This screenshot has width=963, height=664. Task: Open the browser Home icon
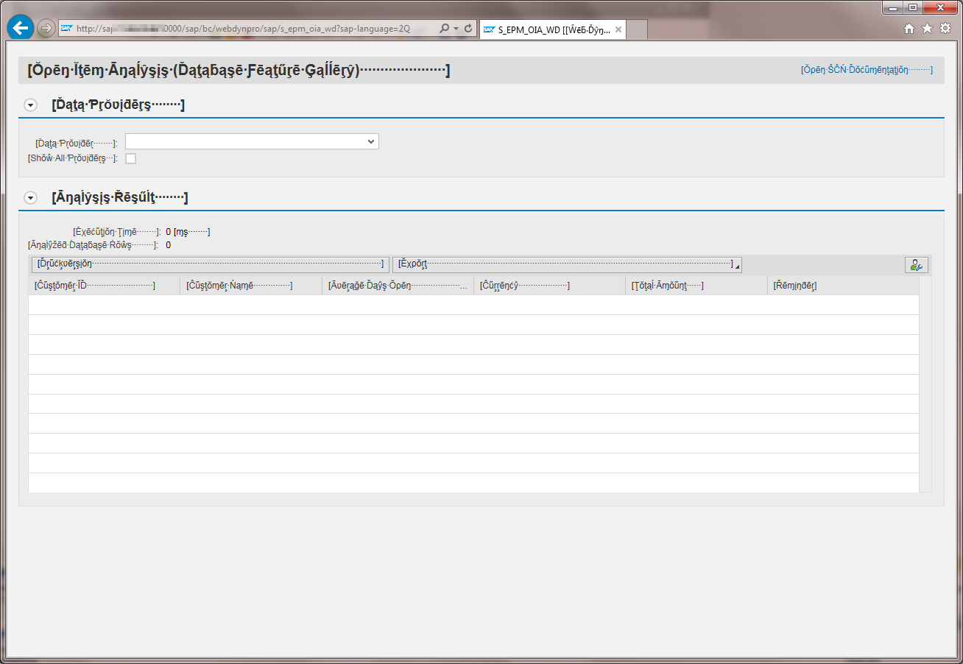point(909,29)
